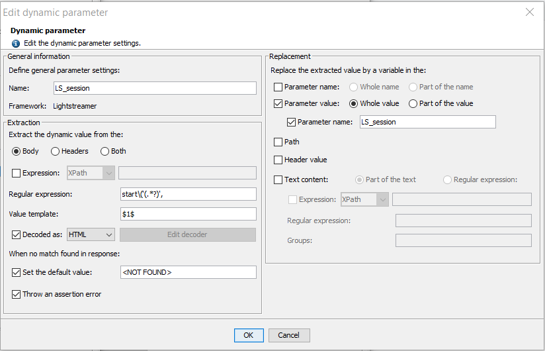Click the Name field containing LS_session

155,88
